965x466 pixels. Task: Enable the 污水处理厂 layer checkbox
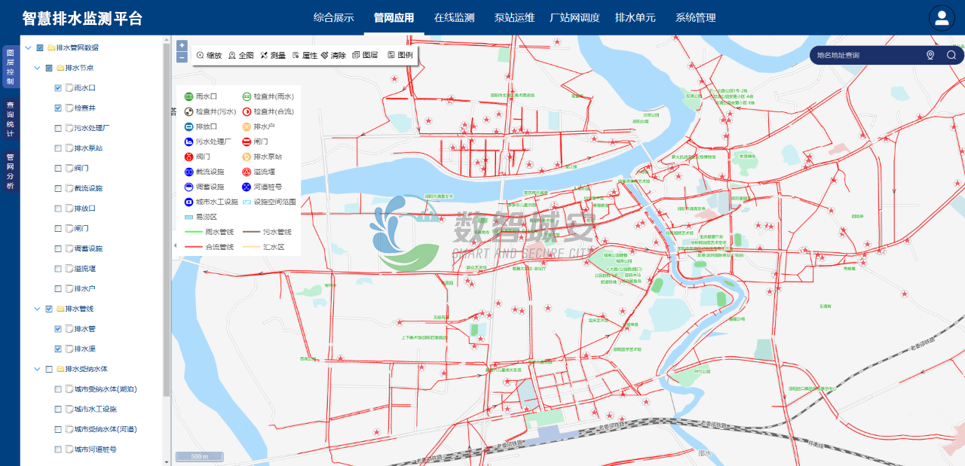(x=58, y=128)
